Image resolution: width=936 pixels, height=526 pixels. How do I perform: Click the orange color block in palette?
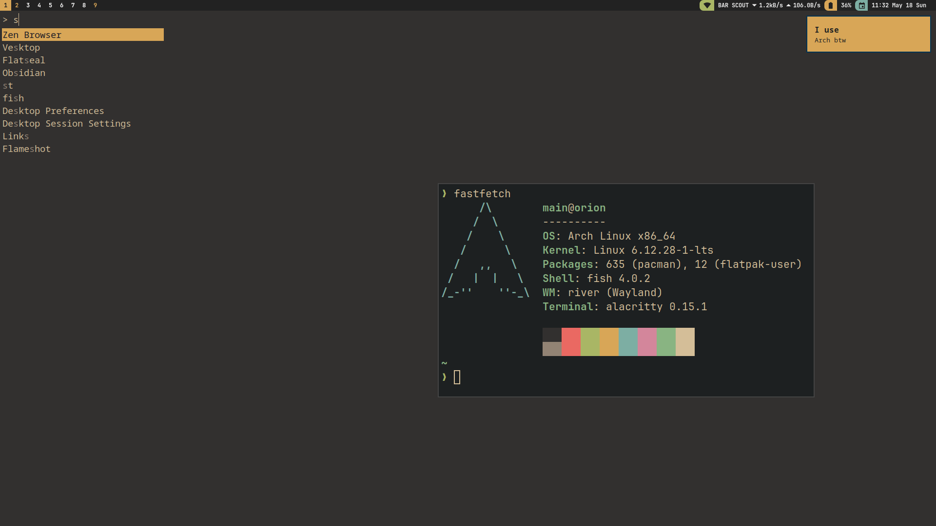609,342
